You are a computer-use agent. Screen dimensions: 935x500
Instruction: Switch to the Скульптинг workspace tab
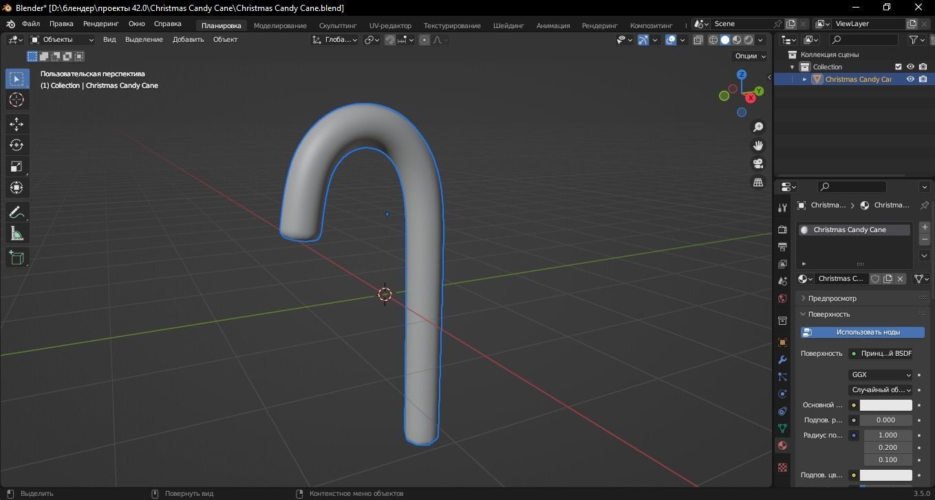pyautogui.click(x=338, y=25)
